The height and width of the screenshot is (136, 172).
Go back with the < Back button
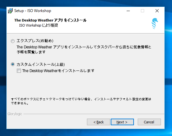click(98, 122)
